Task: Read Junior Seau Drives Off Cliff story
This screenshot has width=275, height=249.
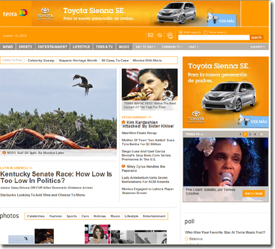Action: pyautogui.click(x=46, y=188)
